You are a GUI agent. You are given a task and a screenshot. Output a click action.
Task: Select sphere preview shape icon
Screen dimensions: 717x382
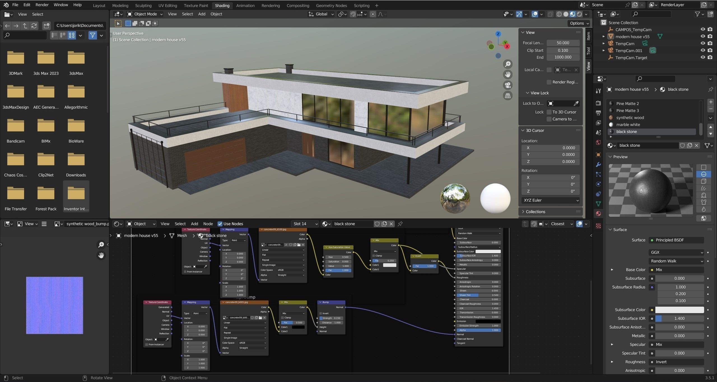(x=704, y=174)
